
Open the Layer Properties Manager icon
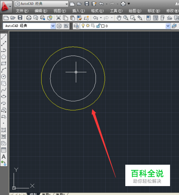click(76, 26)
